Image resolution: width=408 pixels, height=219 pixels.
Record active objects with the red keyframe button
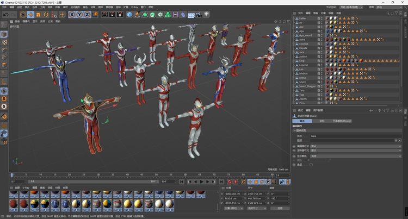point(230,182)
